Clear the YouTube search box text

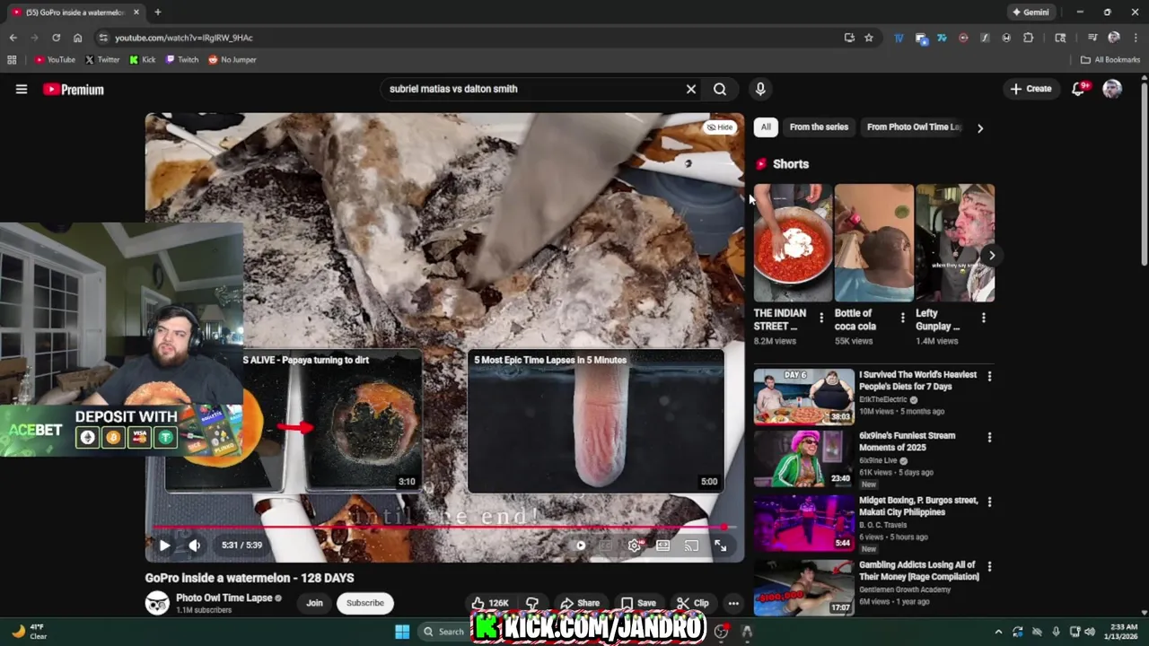tap(691, 89)
